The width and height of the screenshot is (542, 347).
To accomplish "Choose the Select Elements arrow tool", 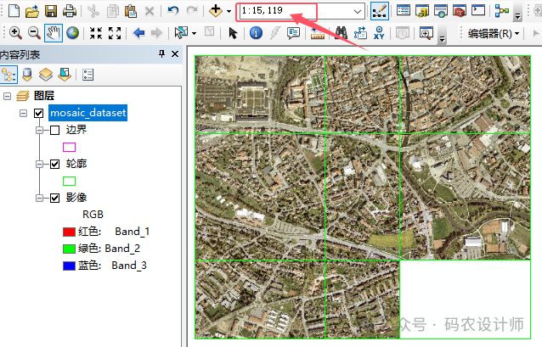I will tap(233, 33).
